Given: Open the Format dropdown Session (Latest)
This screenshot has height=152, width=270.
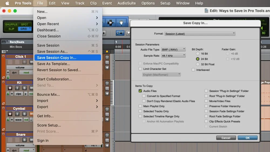Looking at the screenshot, I should (x=200, y=34).
